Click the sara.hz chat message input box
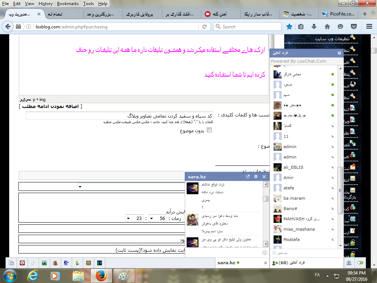The image size is (377, 283). (223, 252)
